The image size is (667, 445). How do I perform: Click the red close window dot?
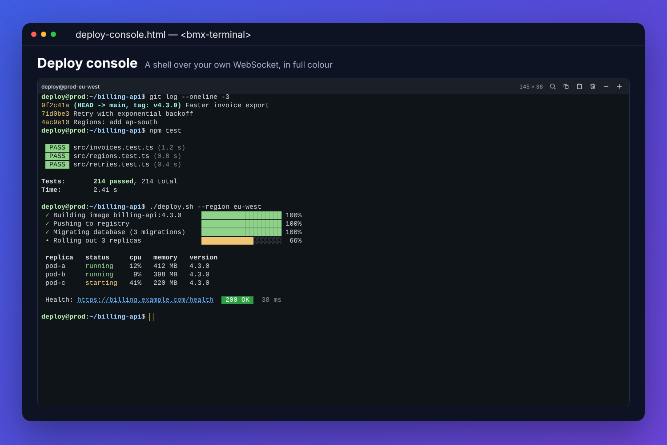[x=34, y=34]
